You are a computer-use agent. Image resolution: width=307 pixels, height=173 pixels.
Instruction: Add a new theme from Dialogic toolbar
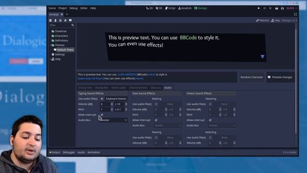[x=71, y=20]
